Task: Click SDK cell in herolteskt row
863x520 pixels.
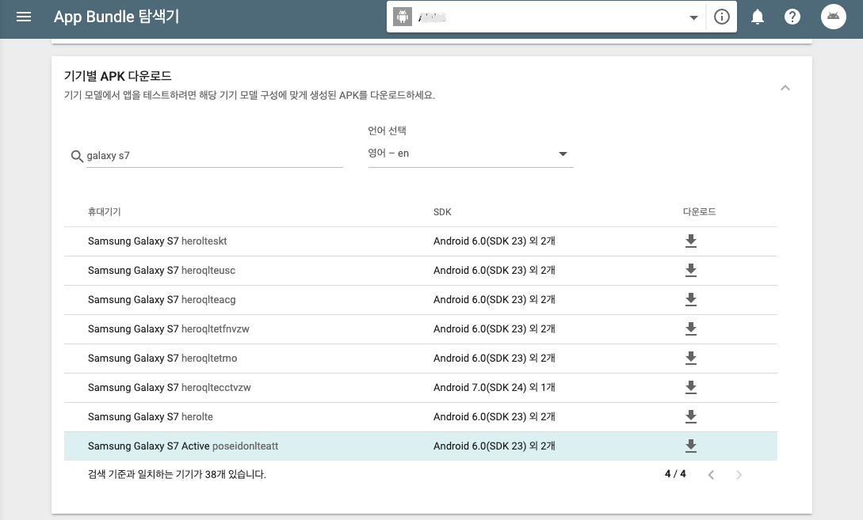Action: [x=495, y=241]
